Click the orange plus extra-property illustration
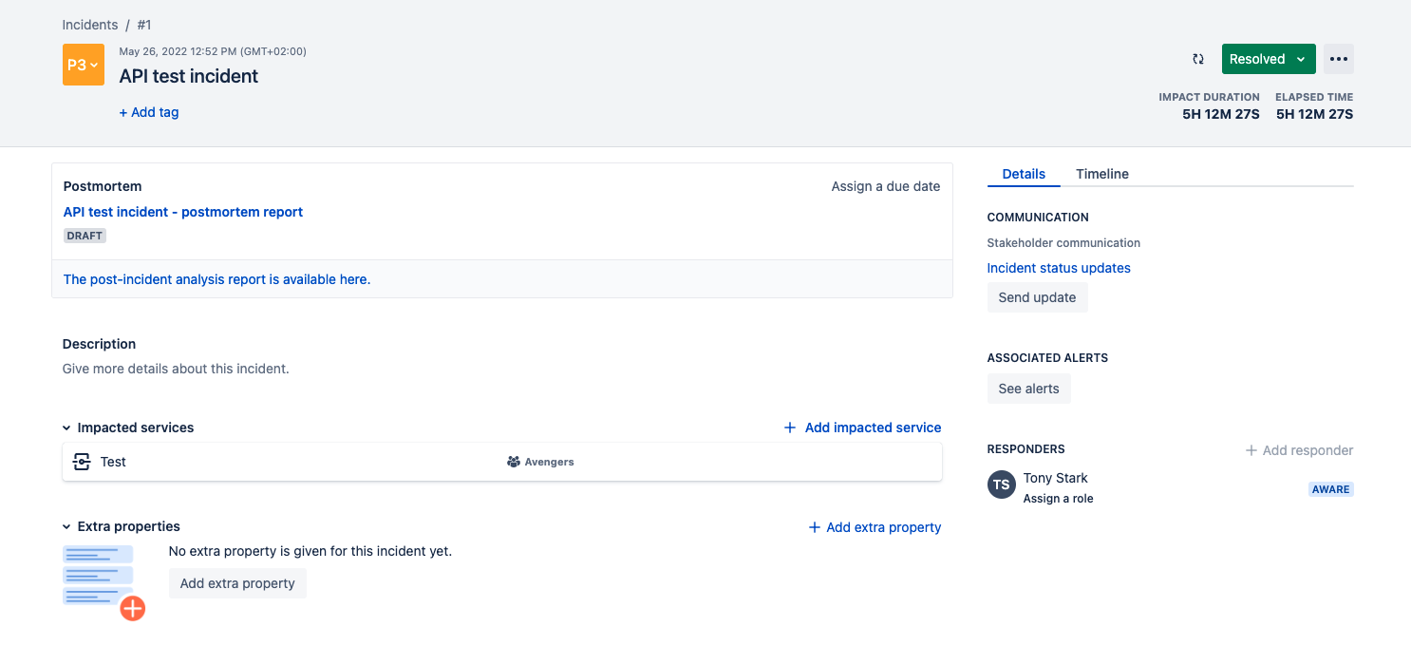 click(132, 608)
